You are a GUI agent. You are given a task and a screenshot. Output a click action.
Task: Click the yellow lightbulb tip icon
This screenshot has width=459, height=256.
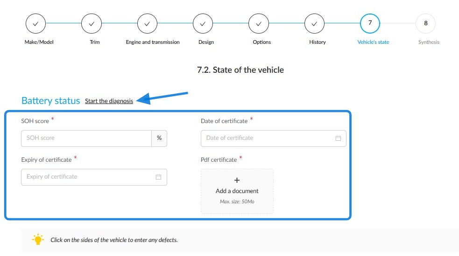pos(38,239)
